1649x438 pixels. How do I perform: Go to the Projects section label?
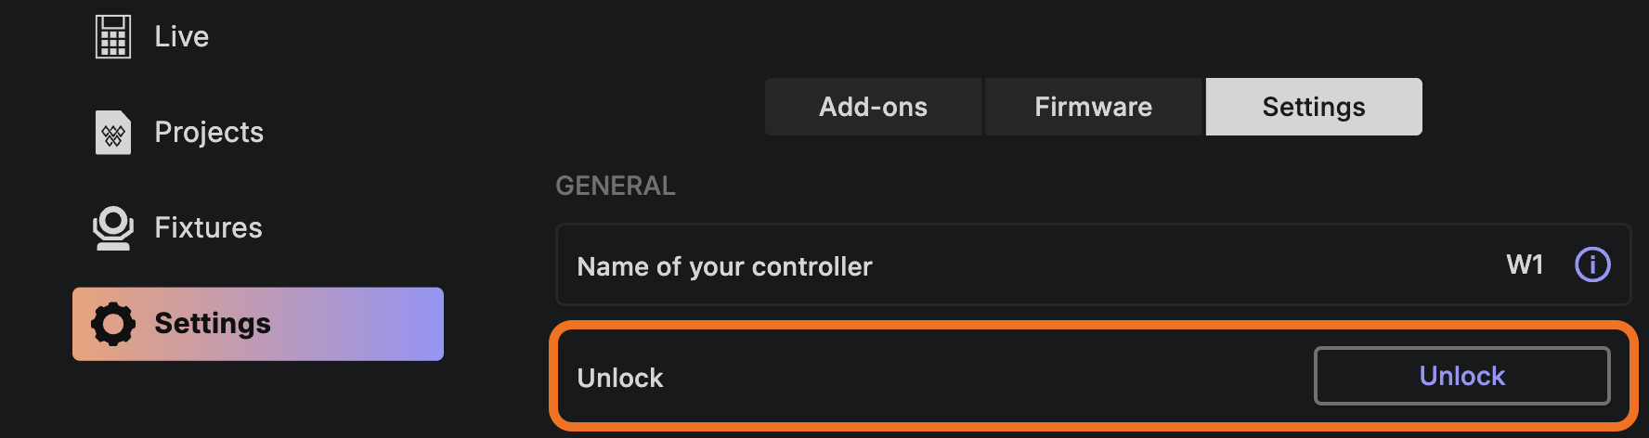[x=209, y=133]
